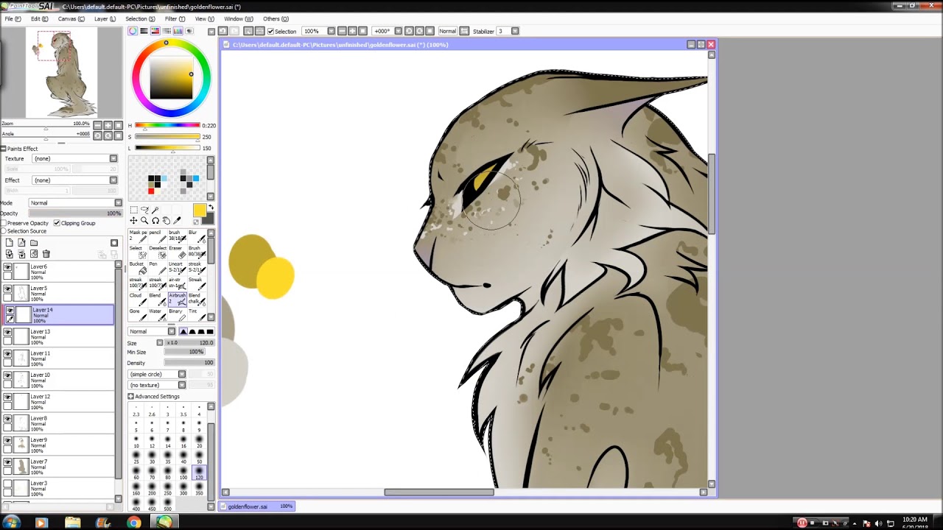This screenshot has height=530, width=943.
Task: Choose the pencil tool
Action: coord(157,236)
